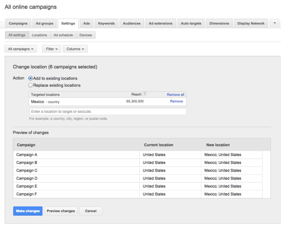Click the Campaign column header
281x226 pixels.
(x=26, y=145)
